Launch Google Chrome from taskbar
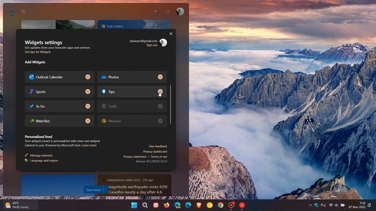 220,205
